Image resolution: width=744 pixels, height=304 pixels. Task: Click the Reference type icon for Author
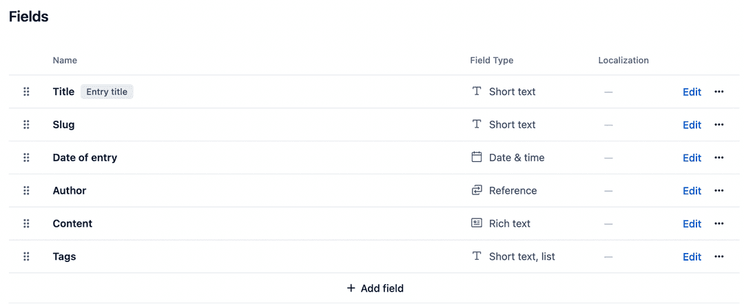pos(477,190)
